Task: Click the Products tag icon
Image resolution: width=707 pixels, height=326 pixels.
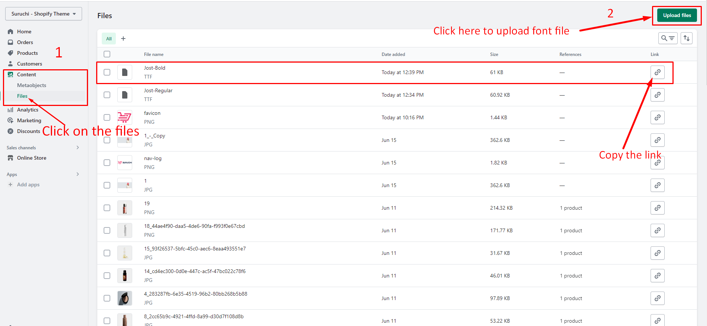Action: click(10, 53)
